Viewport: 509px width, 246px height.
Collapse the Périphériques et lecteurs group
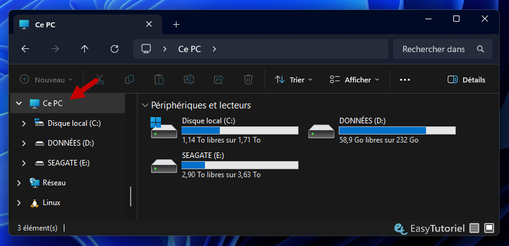pyautogui.click(x=145, y=105)
